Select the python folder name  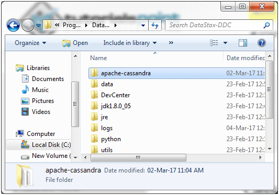click(x=111, y=139)
